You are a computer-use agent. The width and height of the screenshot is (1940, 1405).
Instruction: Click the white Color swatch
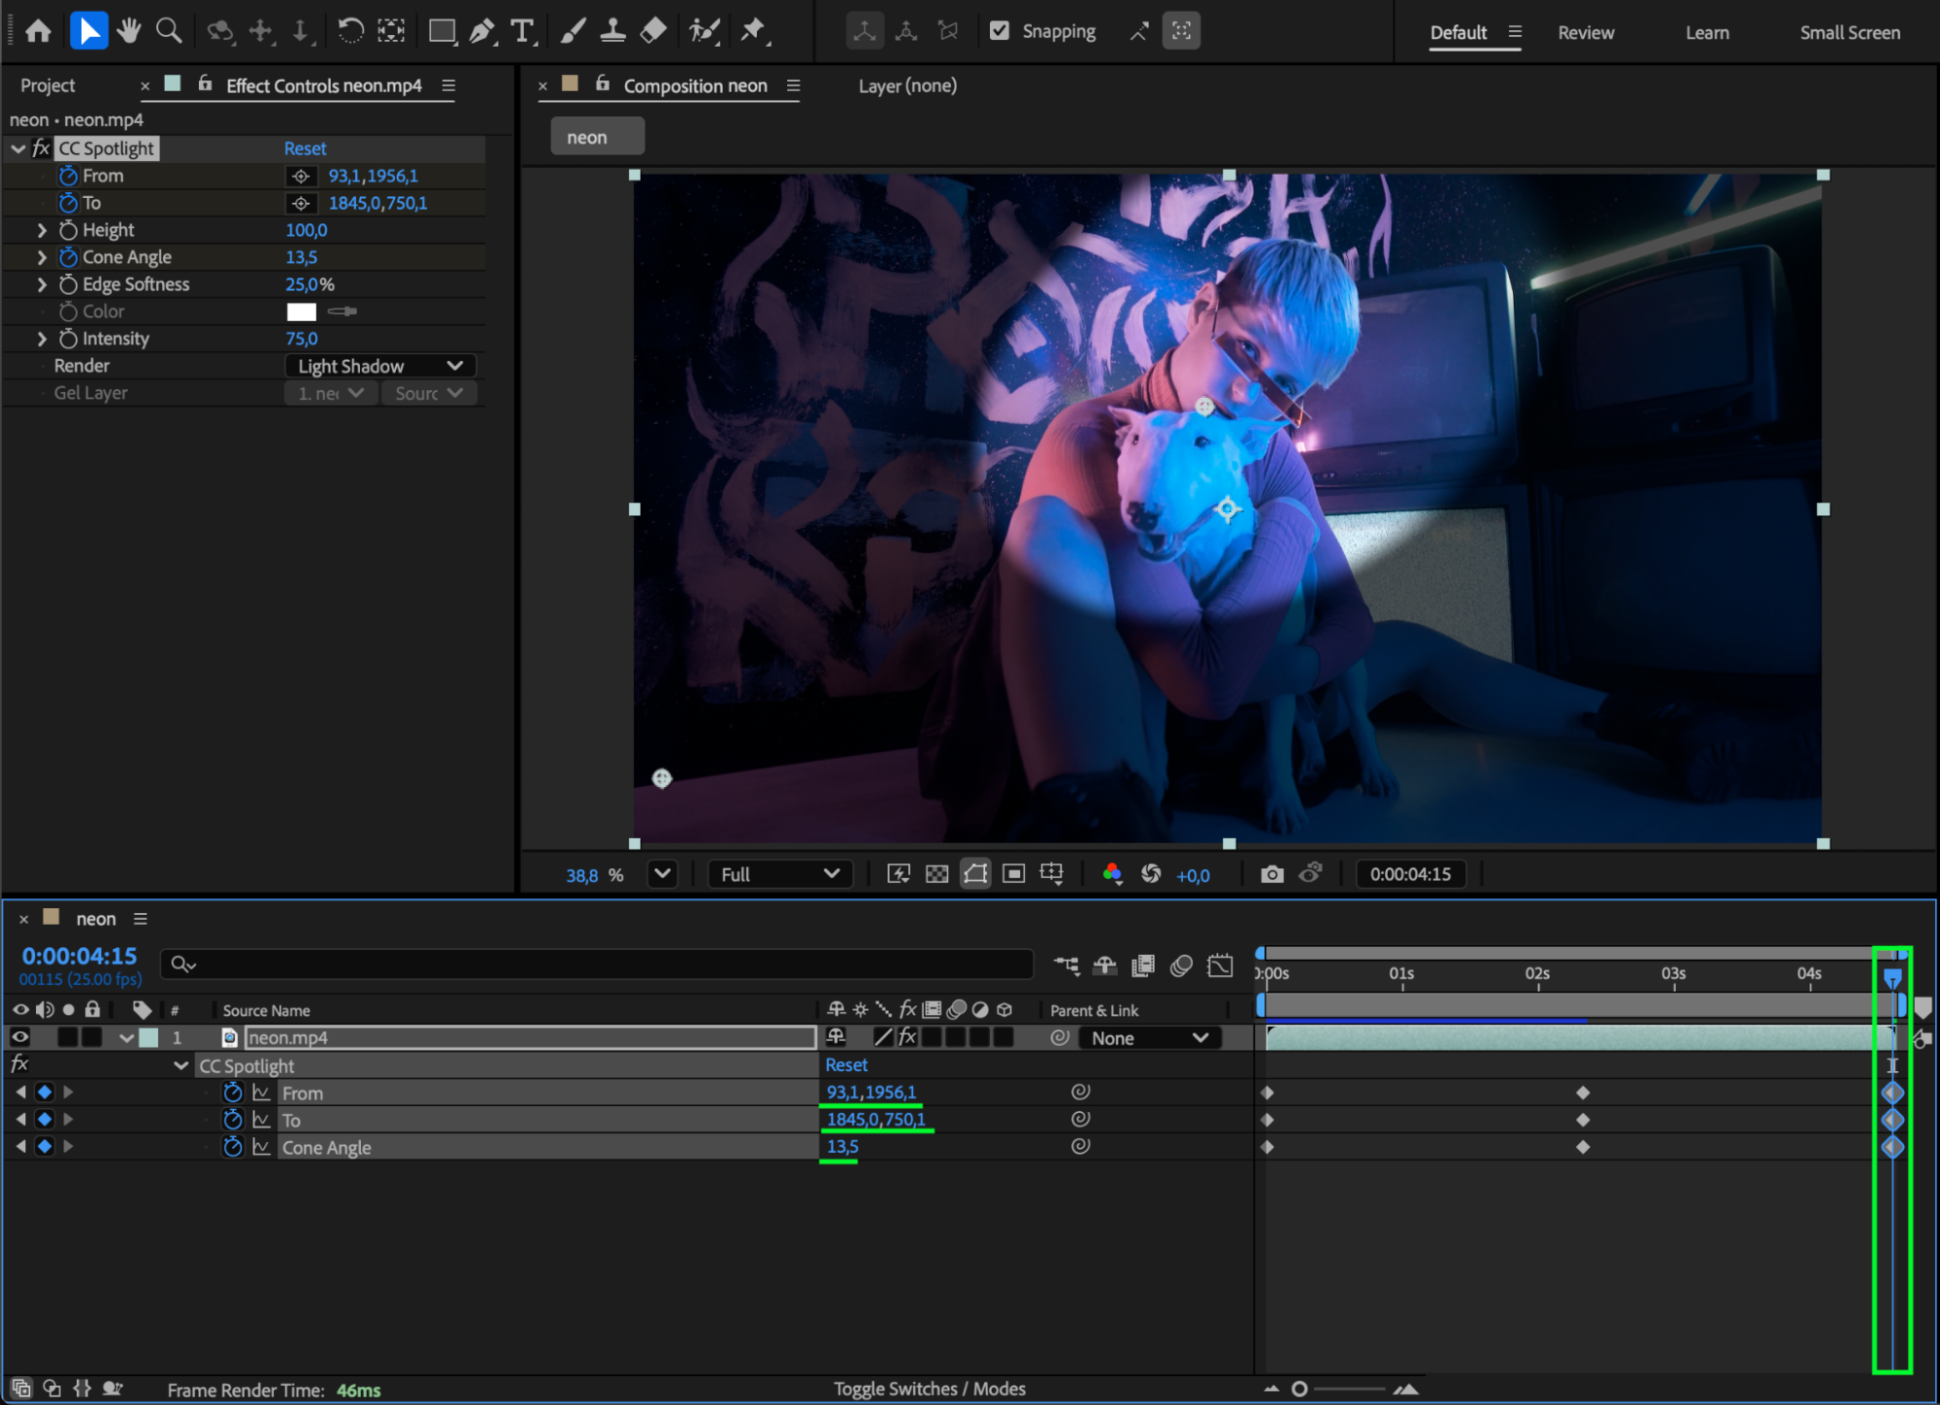pos(301,311)
